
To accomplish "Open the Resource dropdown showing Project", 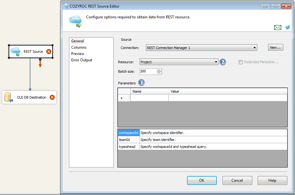I will pyautogui.click(x=179, y=62).
